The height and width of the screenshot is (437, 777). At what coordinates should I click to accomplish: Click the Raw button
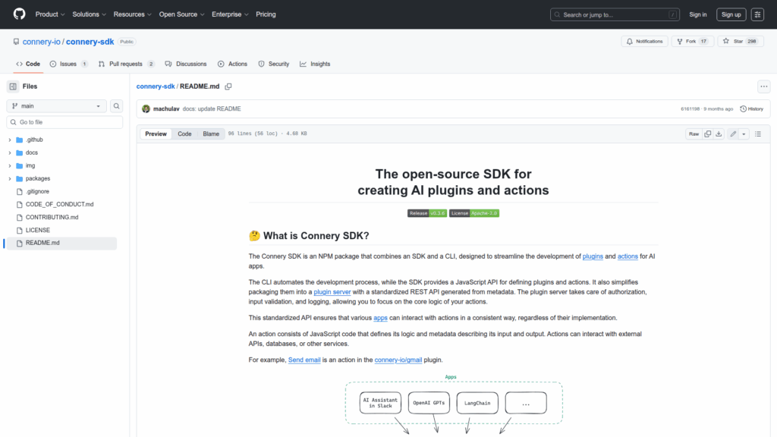(x=694, y=134)
